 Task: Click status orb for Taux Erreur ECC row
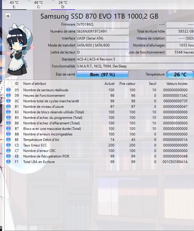[x=8, y=145]
